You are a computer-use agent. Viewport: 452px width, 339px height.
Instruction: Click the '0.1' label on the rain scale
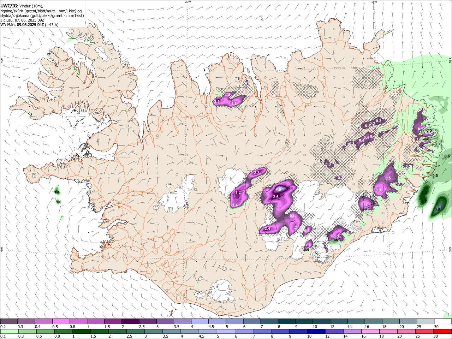pos(3,336)
